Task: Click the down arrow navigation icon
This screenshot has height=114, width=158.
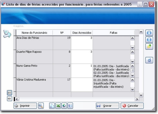Action: [x=149, y=40]
